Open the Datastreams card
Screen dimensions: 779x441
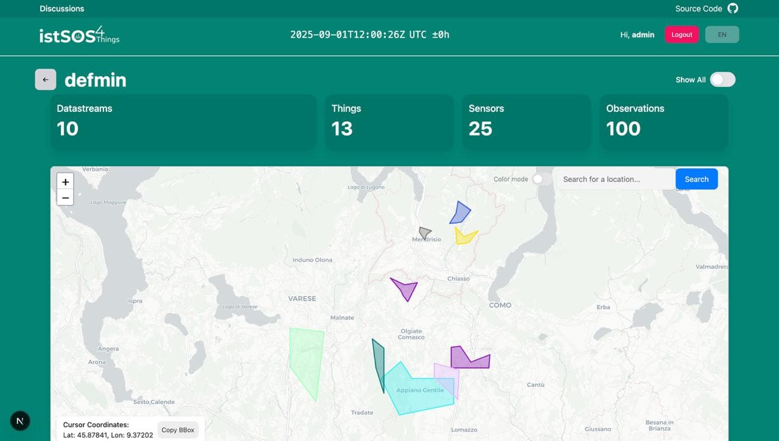point(183,122)
